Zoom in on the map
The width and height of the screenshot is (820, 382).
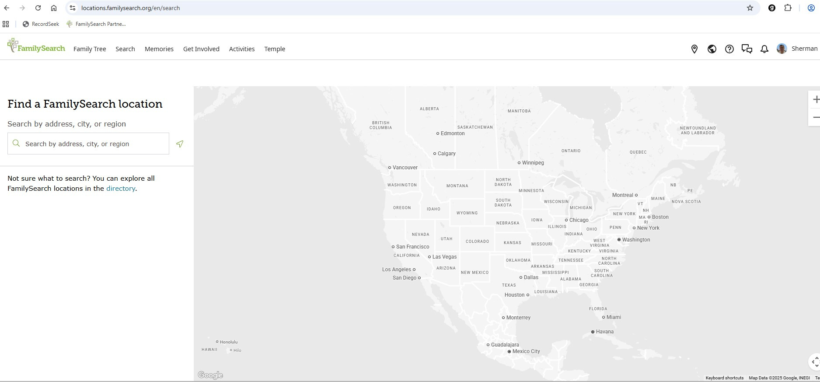[x=815, y=100]
